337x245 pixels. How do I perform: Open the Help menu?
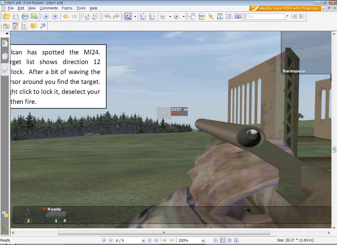94,8
